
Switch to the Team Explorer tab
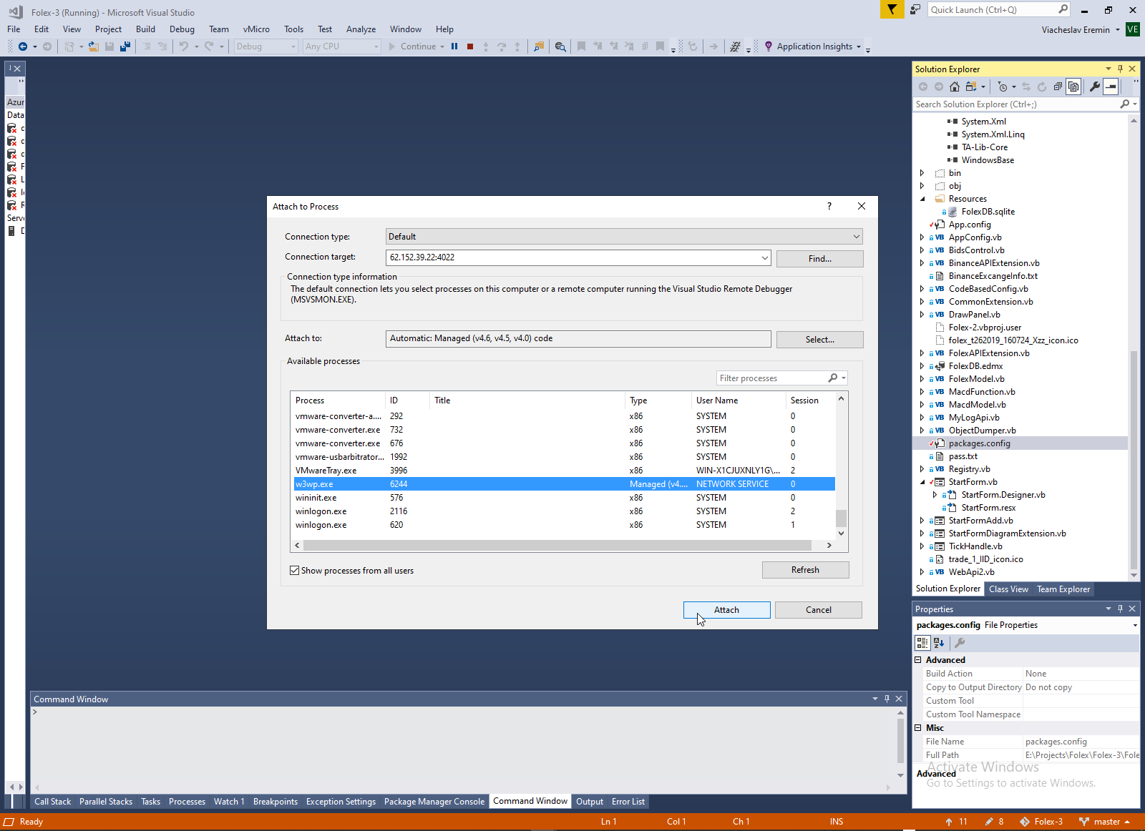pyautogui.click(x=1063, y=589)
